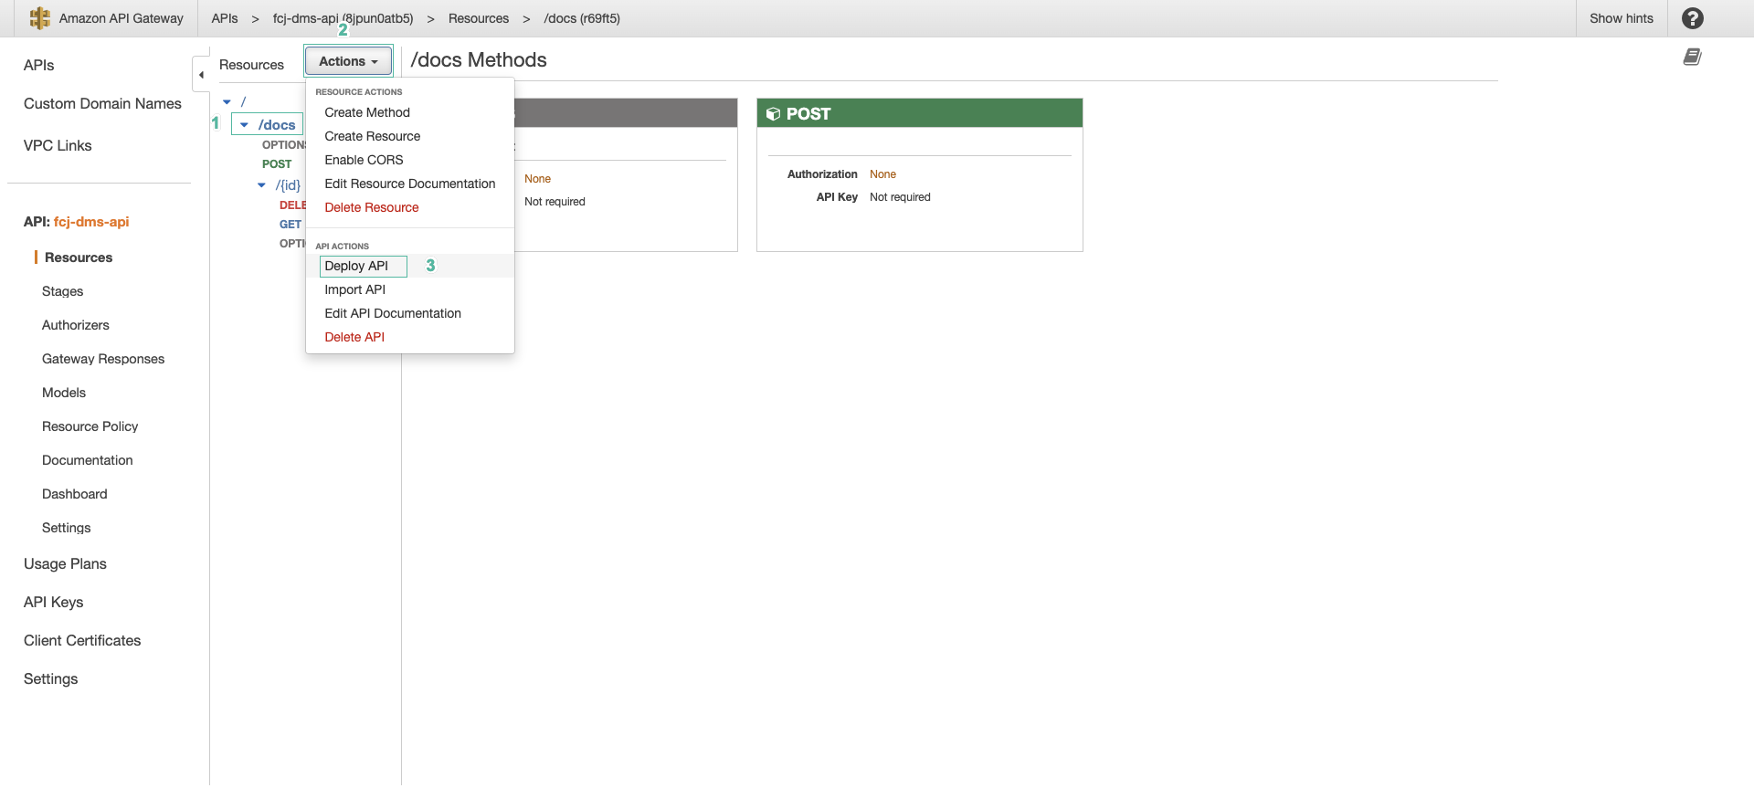Open the fcj-dms-api breadcrumb link
Screen dimensions: 1754x788
tap(343, 18)
